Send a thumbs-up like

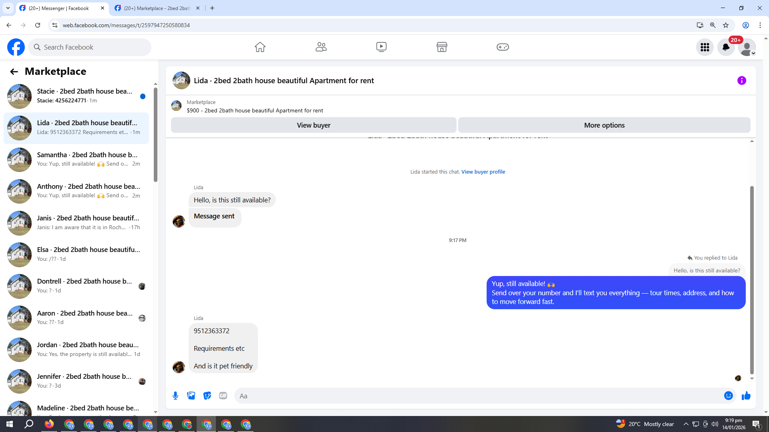[x=746, y=396]
